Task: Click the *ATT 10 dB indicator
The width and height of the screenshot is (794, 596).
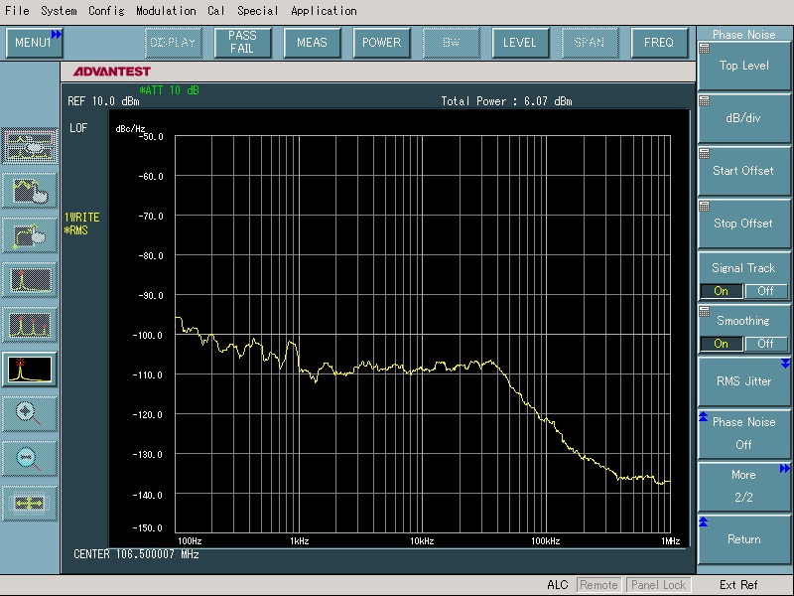Action: click(x=169, y=90)
